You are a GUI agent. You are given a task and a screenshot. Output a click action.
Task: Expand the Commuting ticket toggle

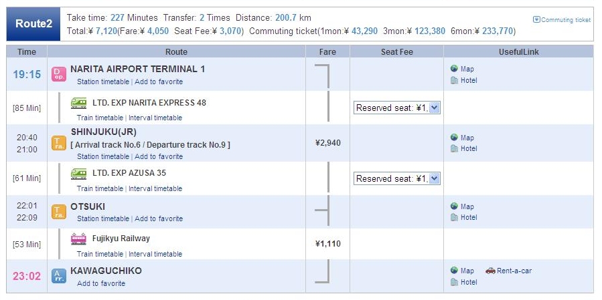pos(562,19)
